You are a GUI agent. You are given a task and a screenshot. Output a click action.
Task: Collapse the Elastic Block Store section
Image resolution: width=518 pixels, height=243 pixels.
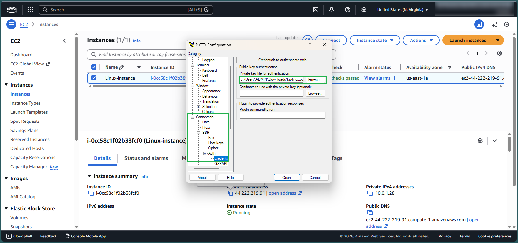[x=6, y=208]
